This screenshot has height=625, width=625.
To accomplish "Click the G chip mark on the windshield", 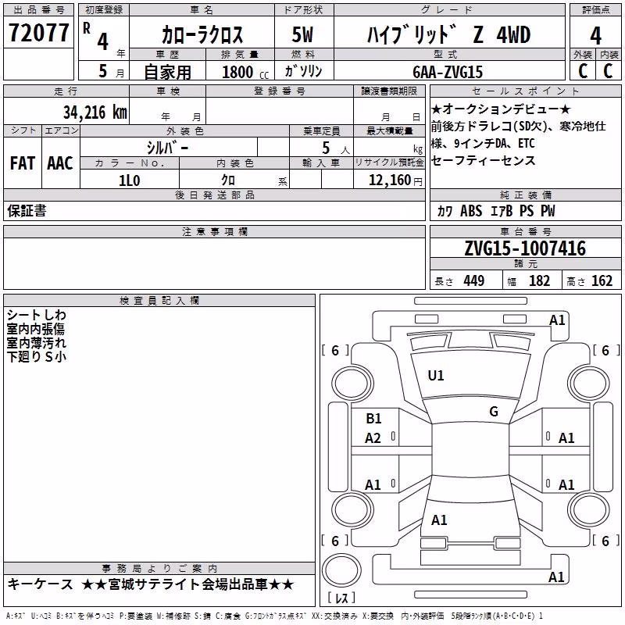I will (494, 412).
